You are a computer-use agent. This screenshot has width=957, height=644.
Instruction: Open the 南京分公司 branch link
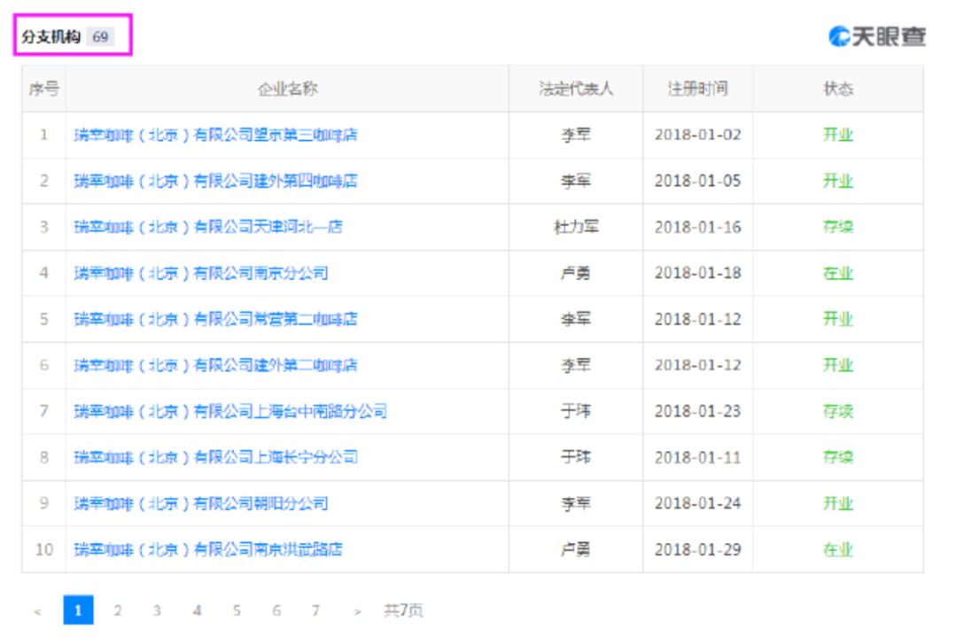[201, 274]
